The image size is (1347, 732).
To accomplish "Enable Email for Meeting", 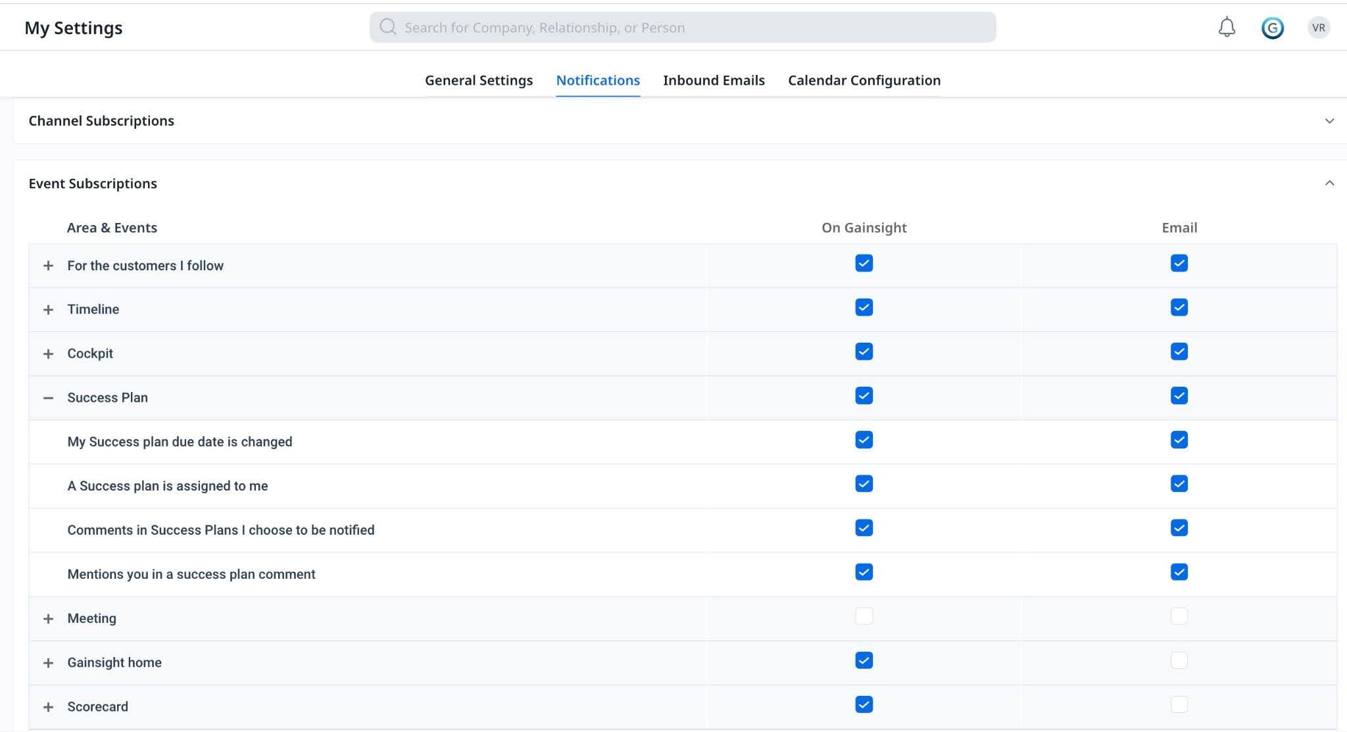I will [1179, 616].
